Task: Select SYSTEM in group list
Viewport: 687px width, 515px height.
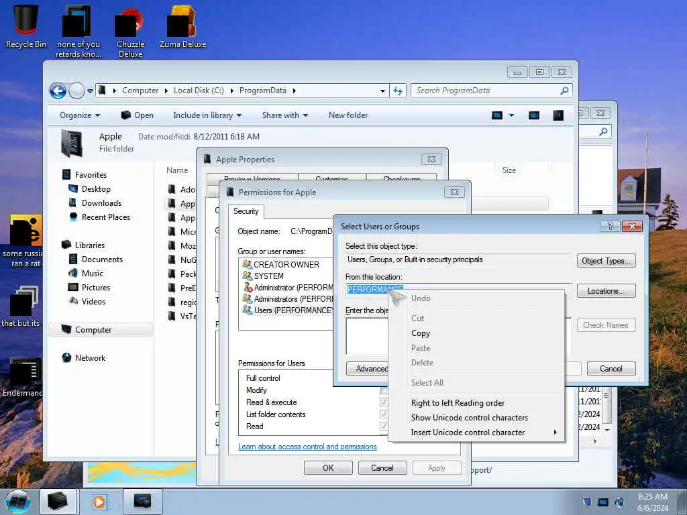Action: (x=263, y=276)
